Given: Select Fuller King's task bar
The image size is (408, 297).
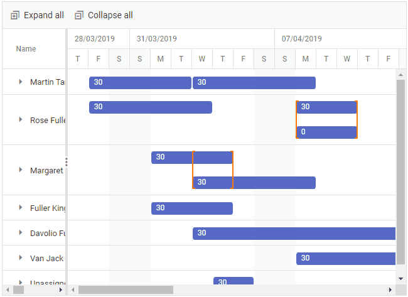Looking at the screenshot, I should point(192,208).
